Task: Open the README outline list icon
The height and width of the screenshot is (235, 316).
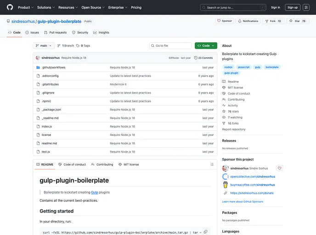Action: [212, 164]
